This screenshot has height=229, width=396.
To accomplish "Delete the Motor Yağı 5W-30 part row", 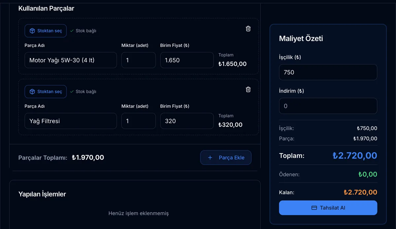I will point(248,29).
